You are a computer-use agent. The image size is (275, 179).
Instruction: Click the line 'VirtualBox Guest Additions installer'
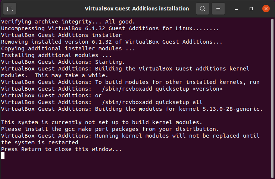[x=62, y=35]
